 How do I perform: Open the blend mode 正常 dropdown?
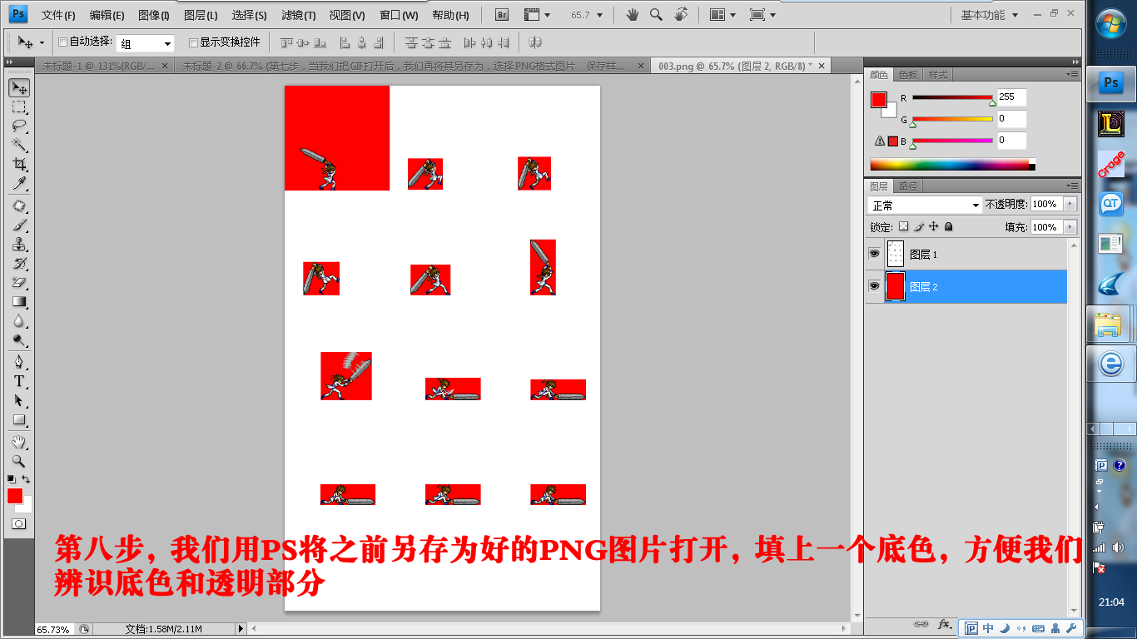click(925, 205)
